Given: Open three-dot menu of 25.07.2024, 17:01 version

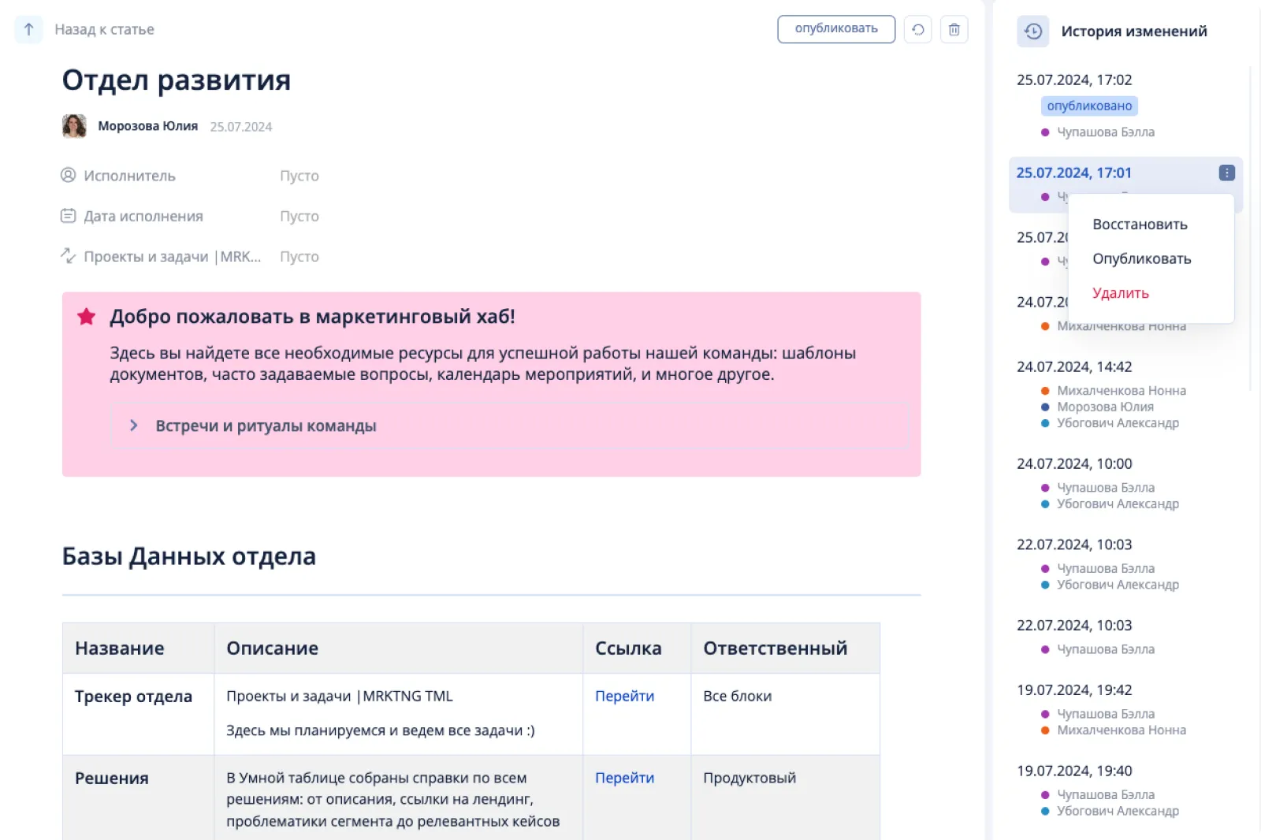Looking at the screenshot, I should click(1226, 173).
